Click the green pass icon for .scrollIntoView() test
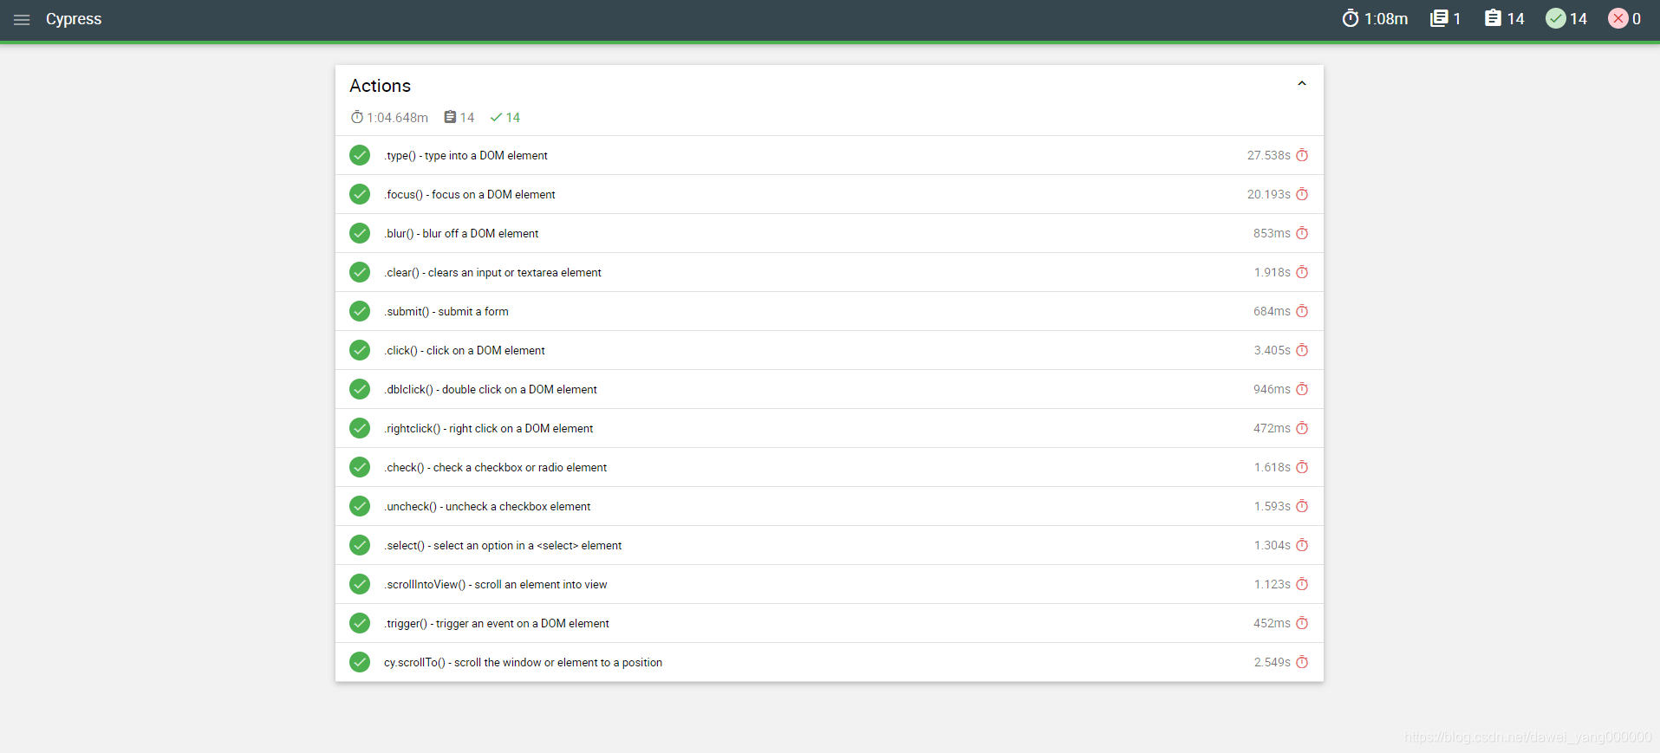 point(360,584)
